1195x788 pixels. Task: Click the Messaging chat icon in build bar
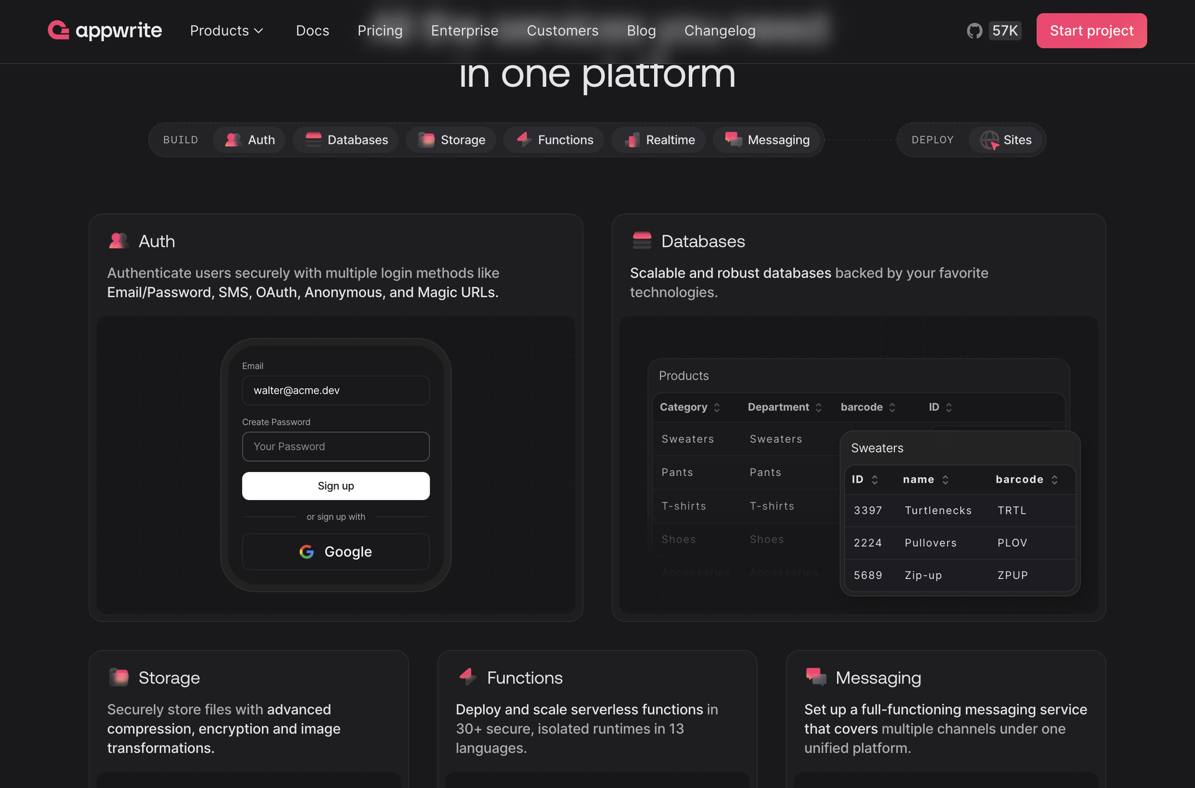(733, 139)
